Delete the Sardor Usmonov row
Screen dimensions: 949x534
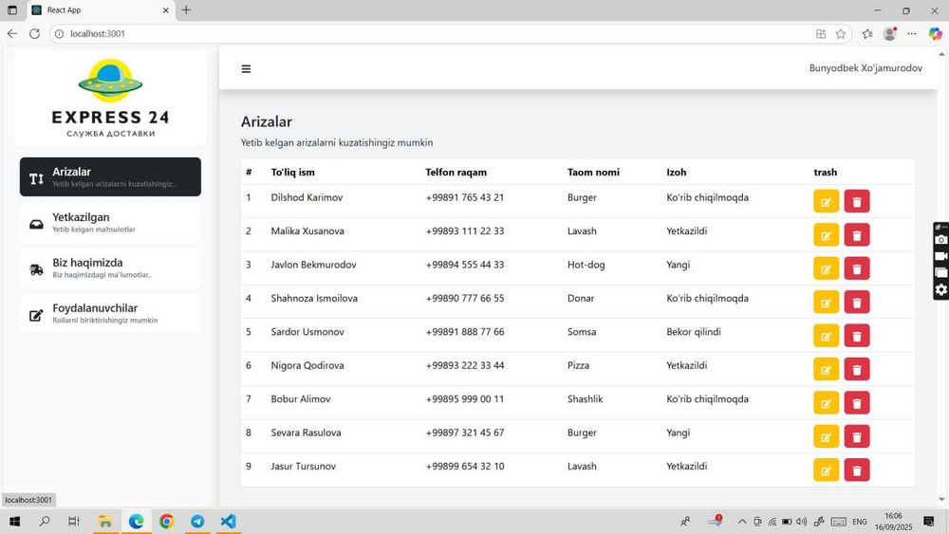(x=856, y=336)
